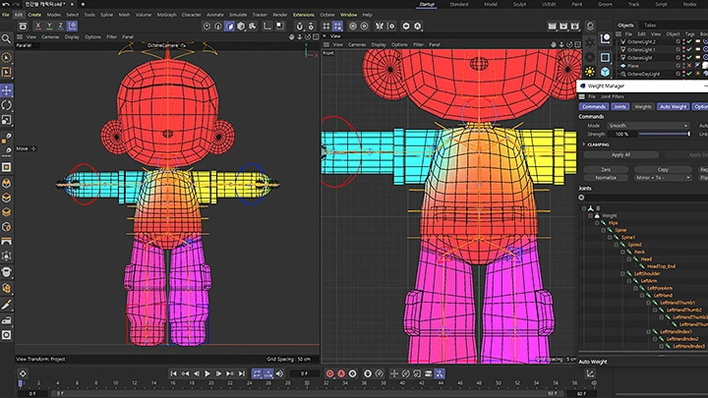Screen dimensions: 708x398
Task: Click the Normalize button
Action: (x=606, y=178)
